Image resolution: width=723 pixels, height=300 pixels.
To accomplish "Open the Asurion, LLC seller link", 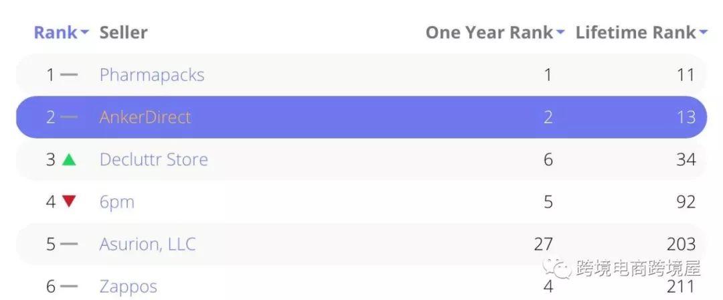I will [147, 244].
